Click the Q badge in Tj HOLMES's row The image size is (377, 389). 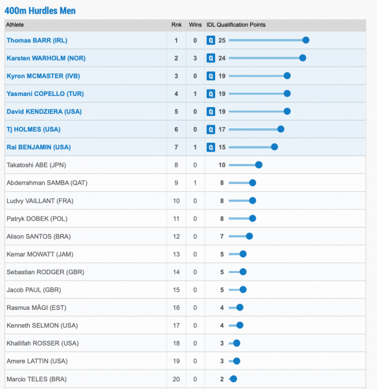coord(211,129)
